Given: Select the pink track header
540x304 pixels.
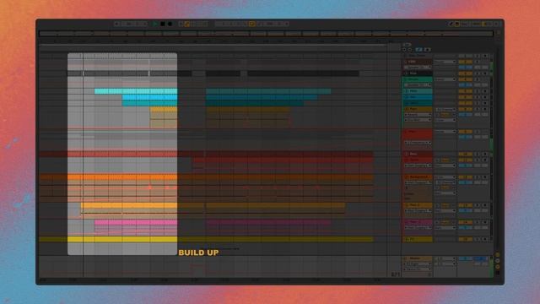Looking at the screenshot, I should tap(419, 222).
